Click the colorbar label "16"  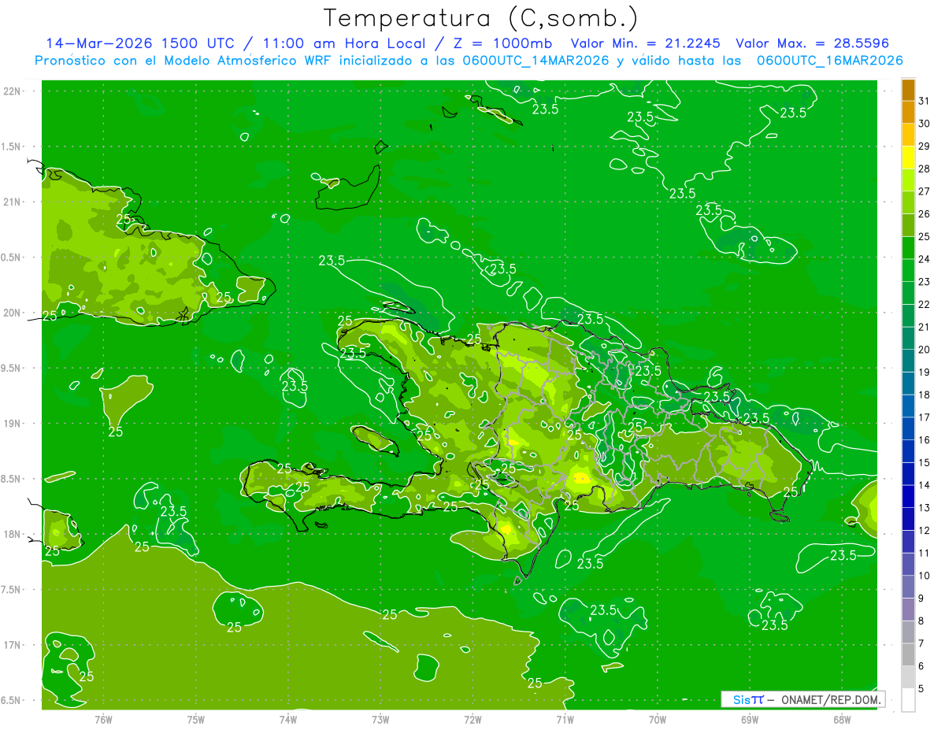925,440
